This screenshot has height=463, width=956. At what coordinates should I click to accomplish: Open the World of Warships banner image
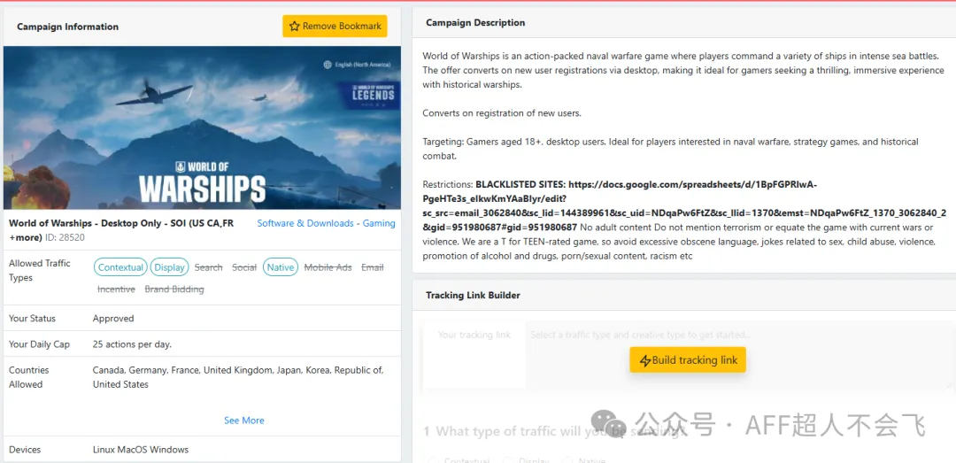tap(202, 127)
